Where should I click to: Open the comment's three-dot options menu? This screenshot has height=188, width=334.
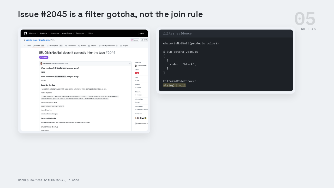(x=129, y=63)
